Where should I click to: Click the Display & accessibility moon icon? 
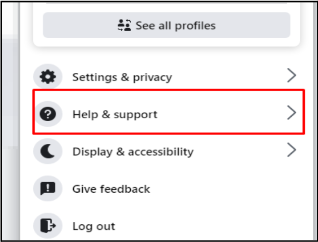tap(48, 151)
